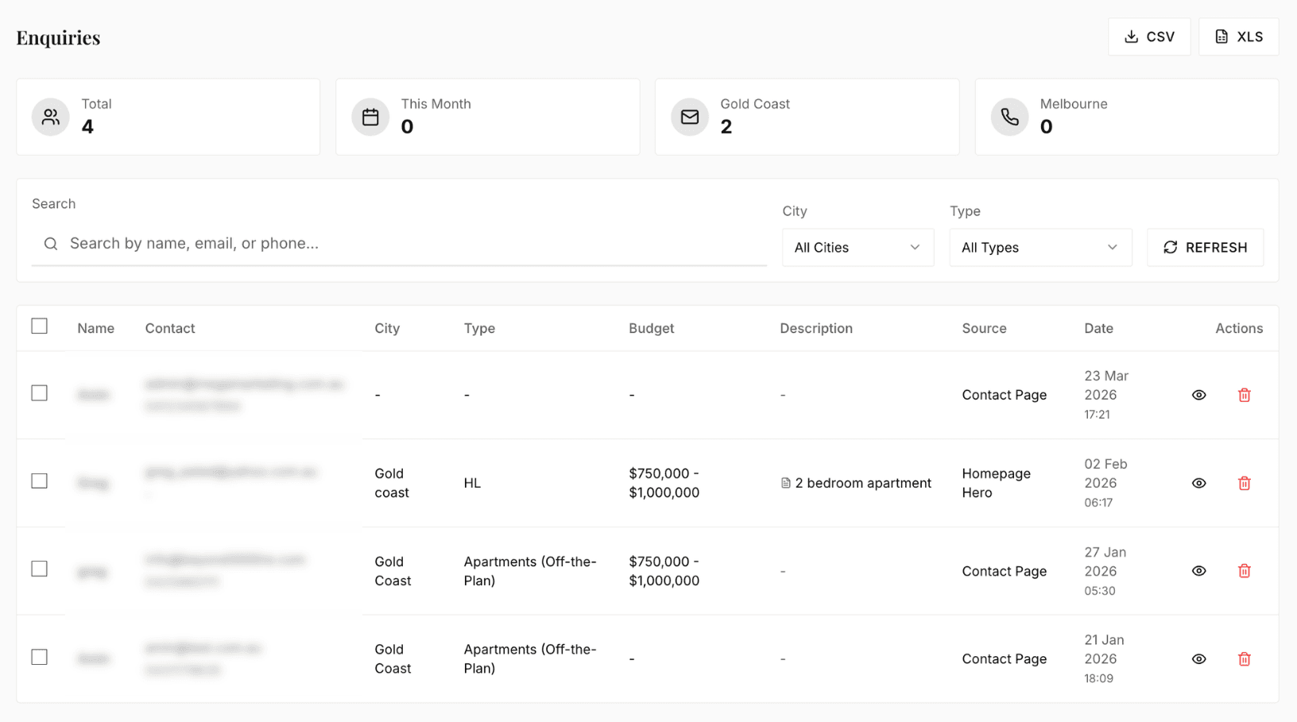
Task: Click the chevron on All Cities
Action: coord(915,247)
